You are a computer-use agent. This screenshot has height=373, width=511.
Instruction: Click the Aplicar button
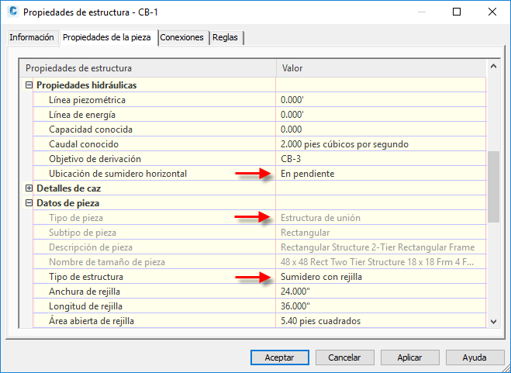pyautogui.click(x=409, y=357)
